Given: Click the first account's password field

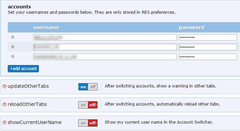Looking at the screenshot, I should click(208, 38).
